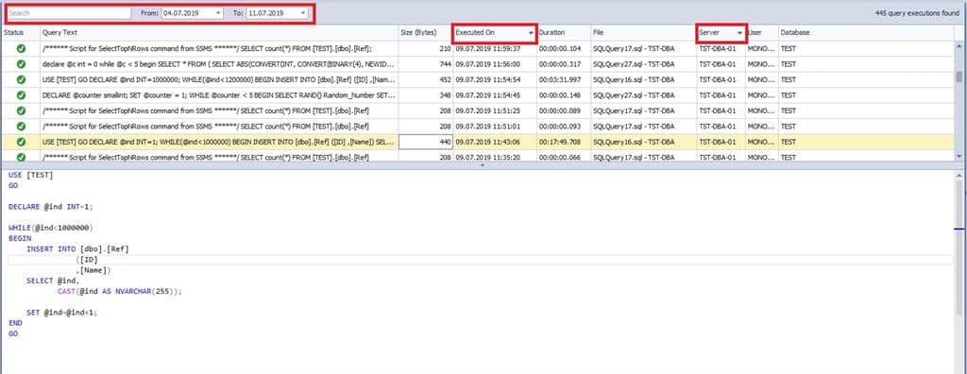Select the highlighted query text with '@ind INT=1'
The width and height of the screenshot is (967, 374).
218,142
